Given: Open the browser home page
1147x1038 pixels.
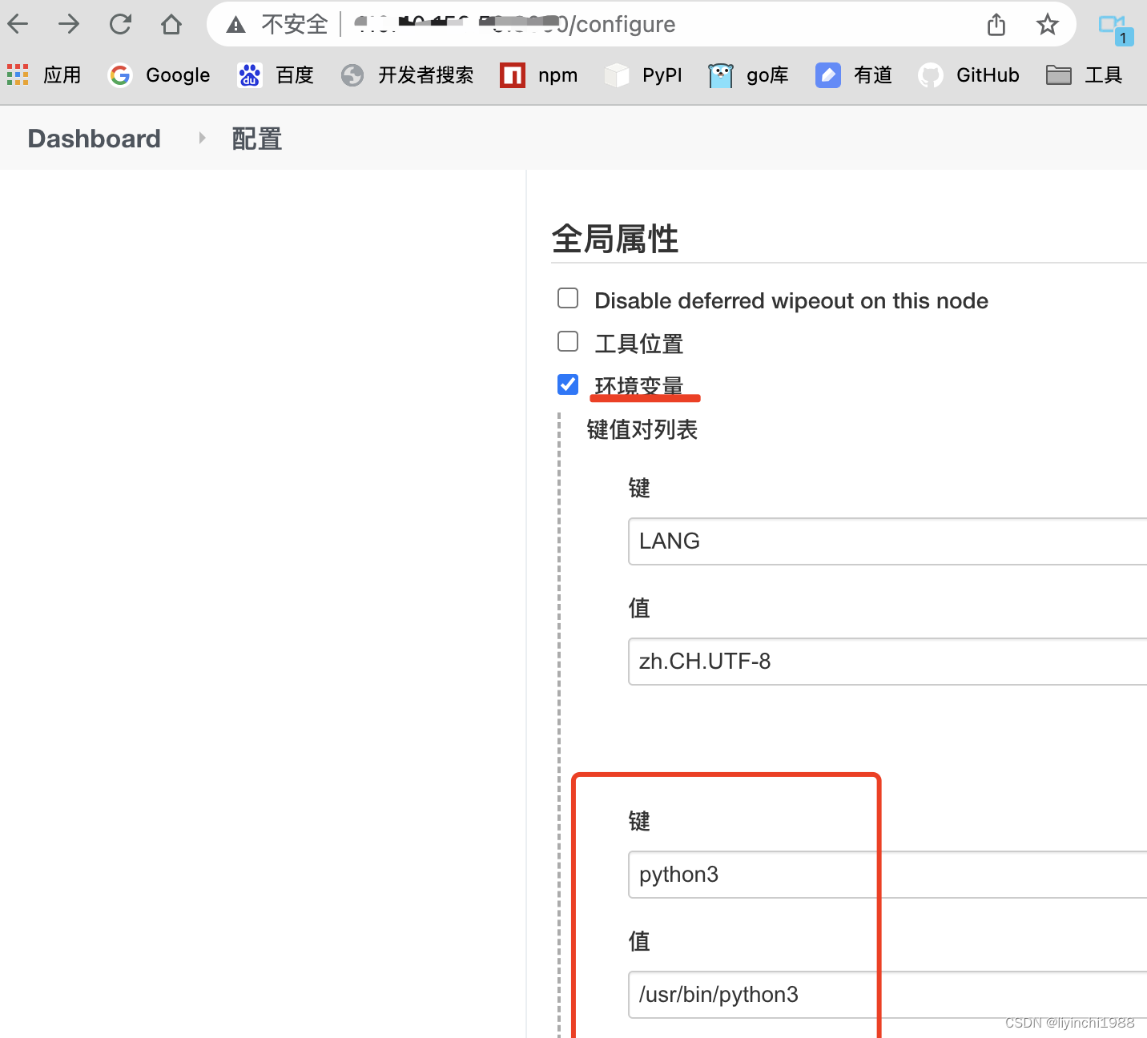Looking at the screenshot, I should click(x=171, y=25).
